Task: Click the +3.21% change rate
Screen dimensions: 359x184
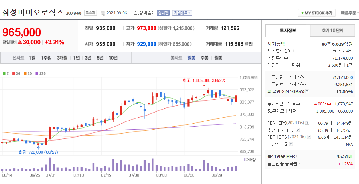Action: click(54, 42)
